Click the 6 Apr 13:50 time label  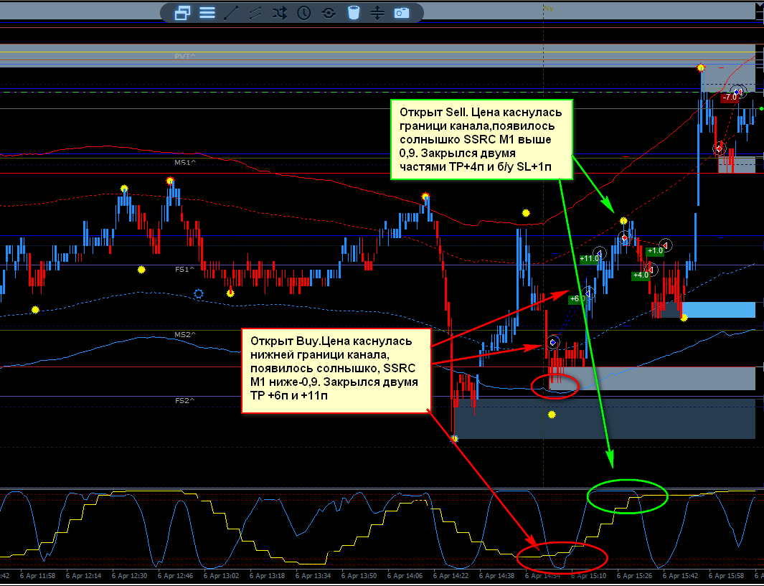coord(360,576)
